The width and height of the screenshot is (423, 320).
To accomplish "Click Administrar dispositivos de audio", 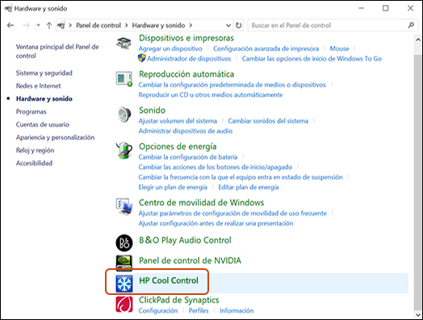I will pos(186,131).
